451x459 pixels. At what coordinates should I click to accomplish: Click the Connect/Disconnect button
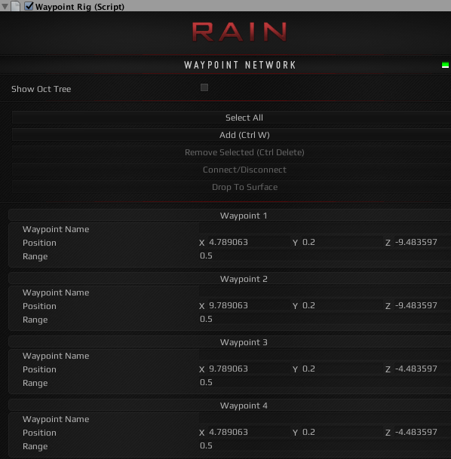pyautogui.click(x=232, y=170)
